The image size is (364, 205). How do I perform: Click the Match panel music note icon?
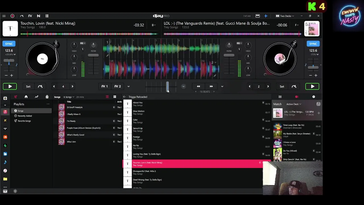318,104
